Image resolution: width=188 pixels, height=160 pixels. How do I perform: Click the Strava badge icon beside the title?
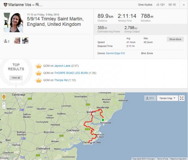(x=5, y=5)
